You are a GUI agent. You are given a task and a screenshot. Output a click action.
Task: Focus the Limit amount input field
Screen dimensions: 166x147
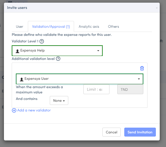(96, 89)
